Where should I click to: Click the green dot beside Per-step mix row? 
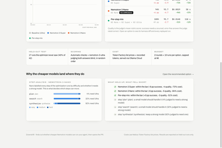pos(109,21)
